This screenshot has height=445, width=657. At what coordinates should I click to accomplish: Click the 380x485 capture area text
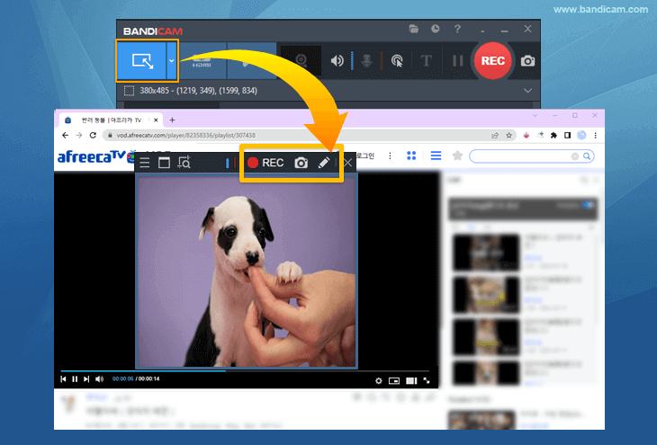click(x=198, y=91)
